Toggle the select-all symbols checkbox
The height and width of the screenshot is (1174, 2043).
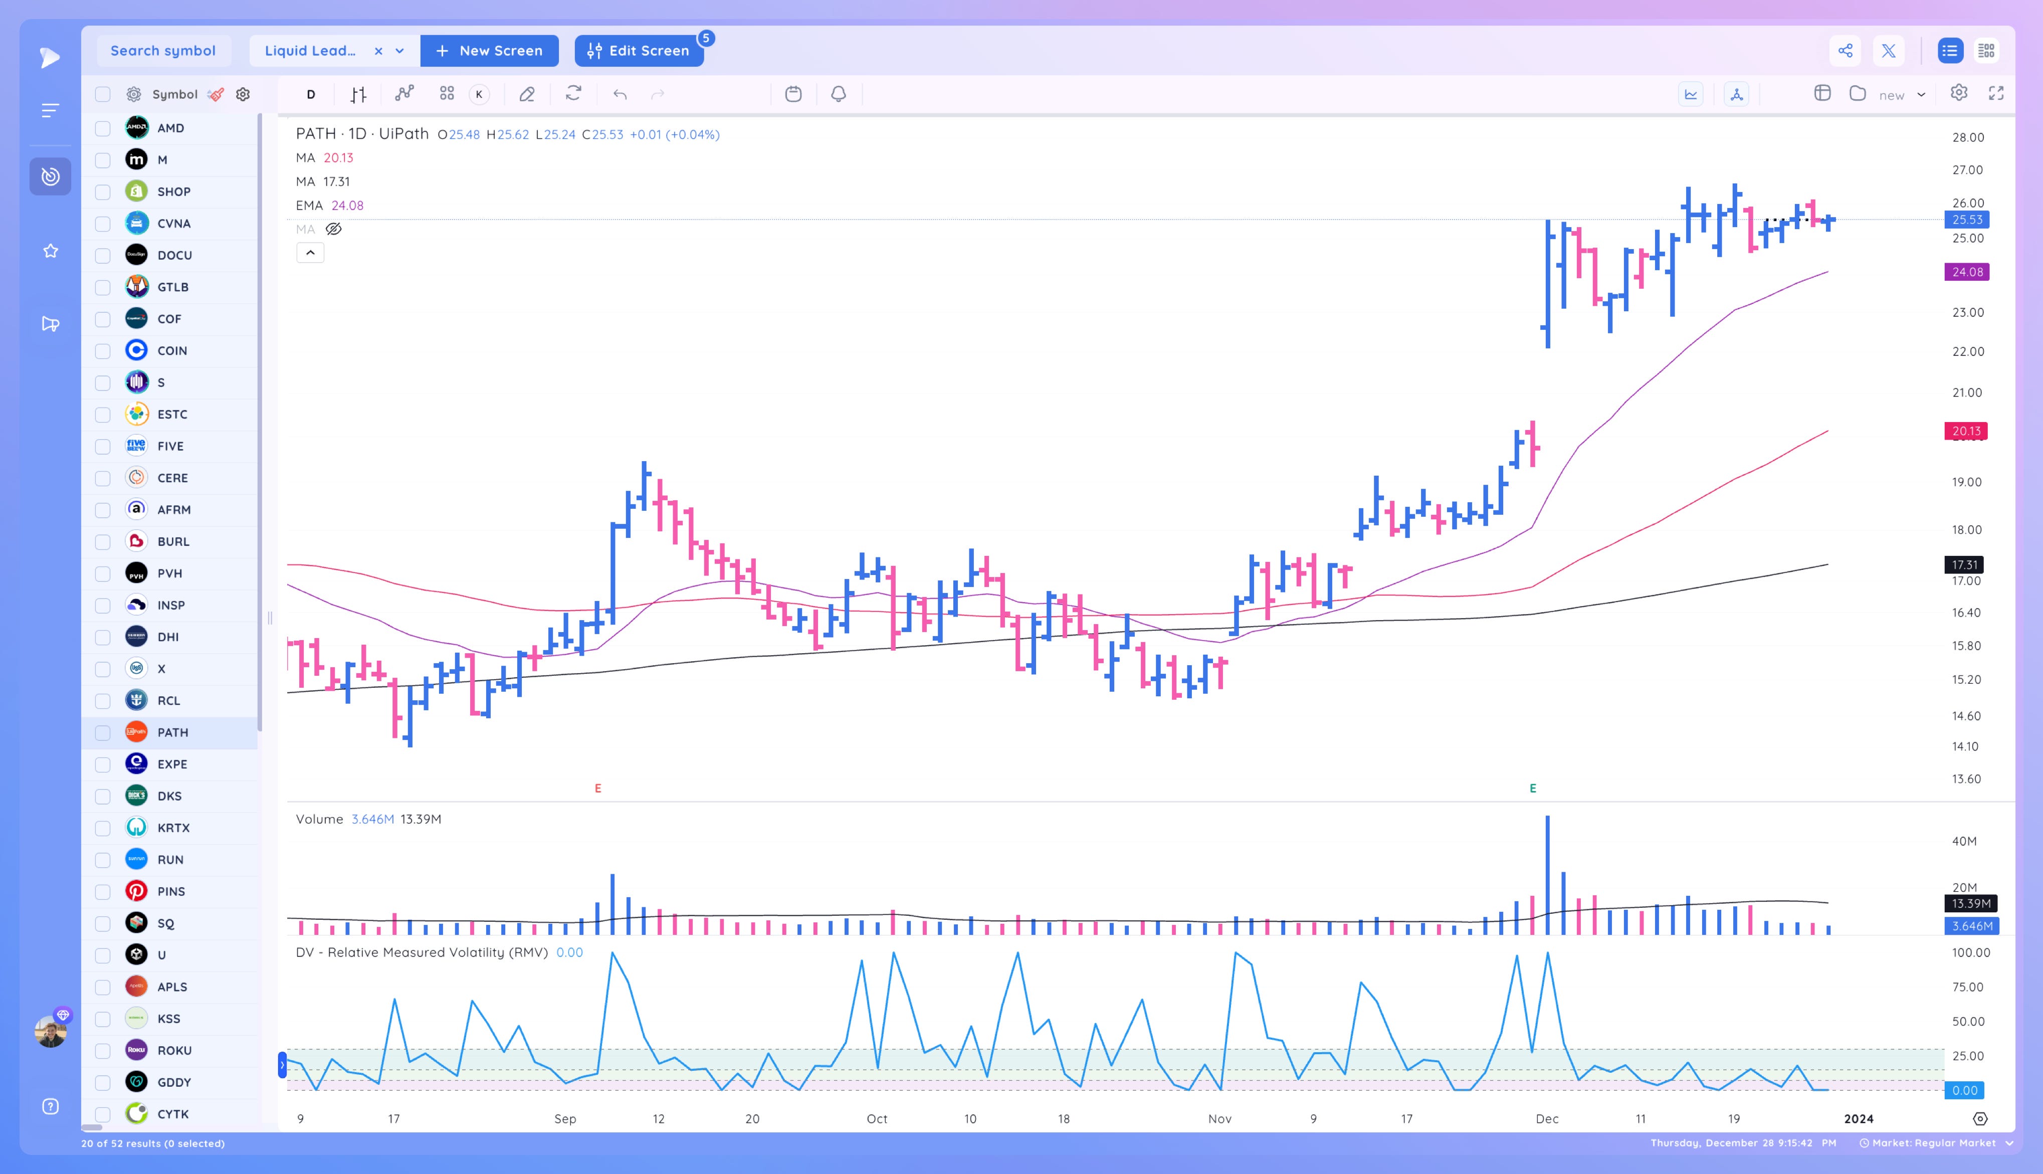pyautogui.click(x=102, y=94)
